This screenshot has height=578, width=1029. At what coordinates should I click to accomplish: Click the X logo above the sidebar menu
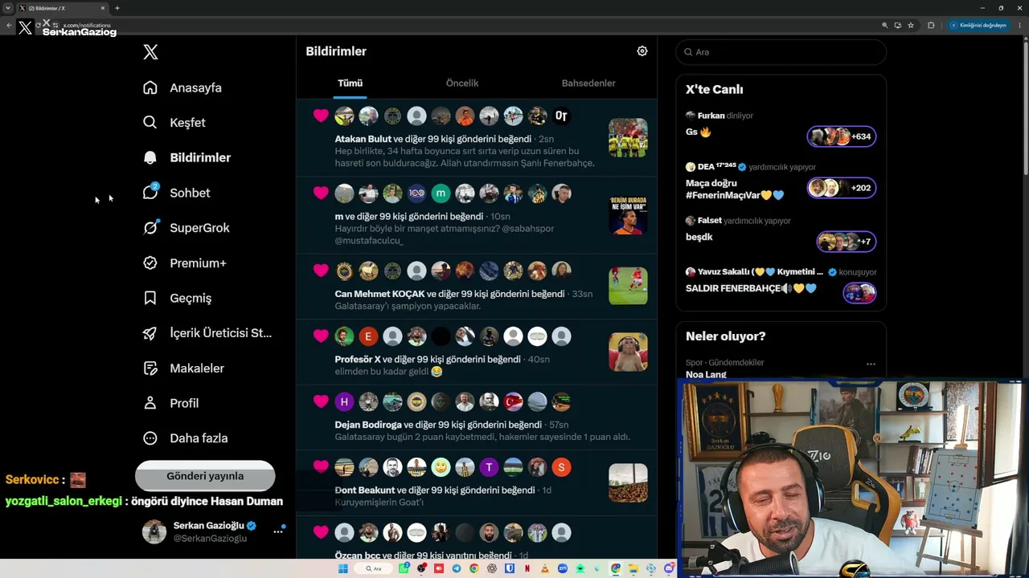(150, 52)
